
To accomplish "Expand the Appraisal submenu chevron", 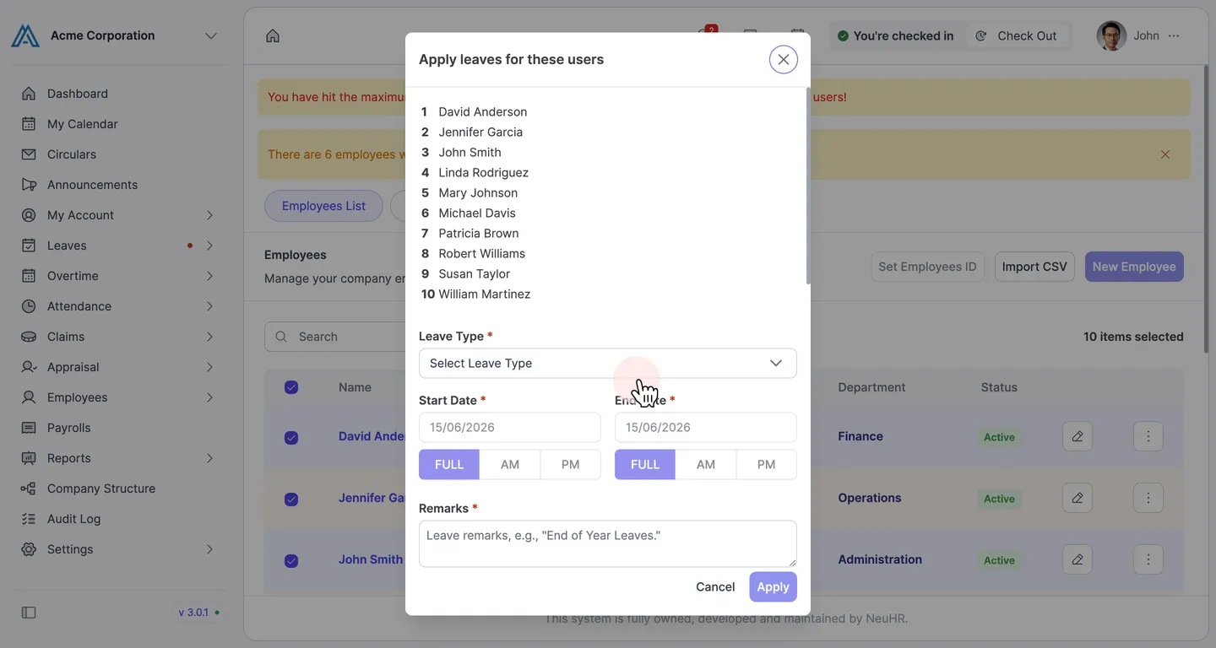I will (209, 367).
